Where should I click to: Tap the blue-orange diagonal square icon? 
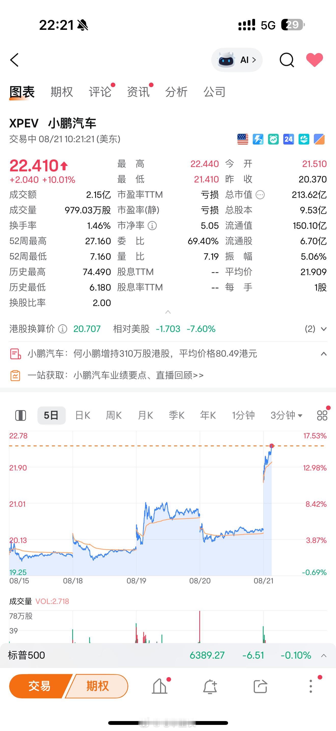(x=319, y=139)
